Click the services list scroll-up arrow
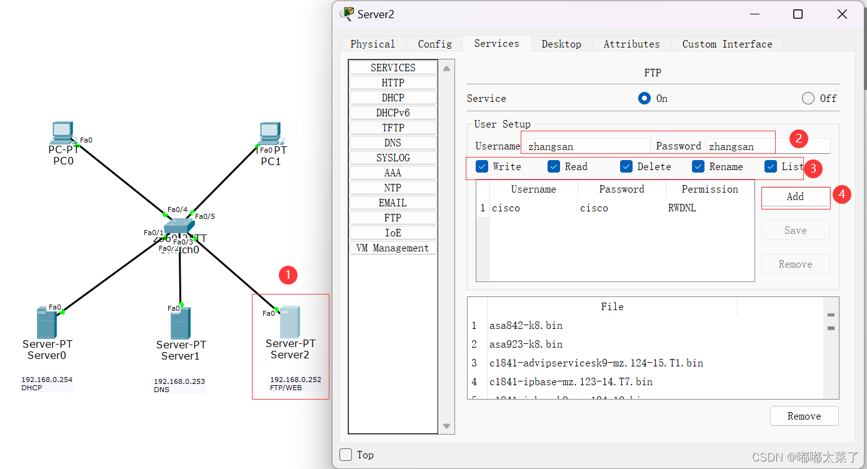Screen dimensions: 867x469 coord(446,68)
